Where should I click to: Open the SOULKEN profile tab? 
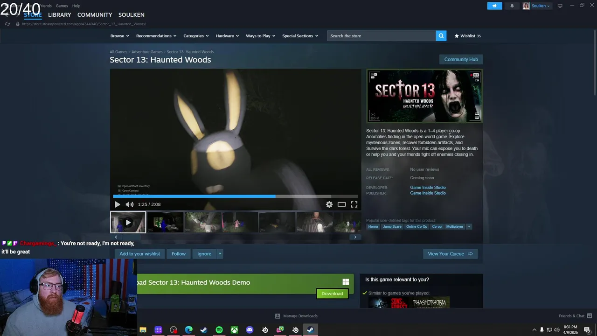click(x=132, y=15)
